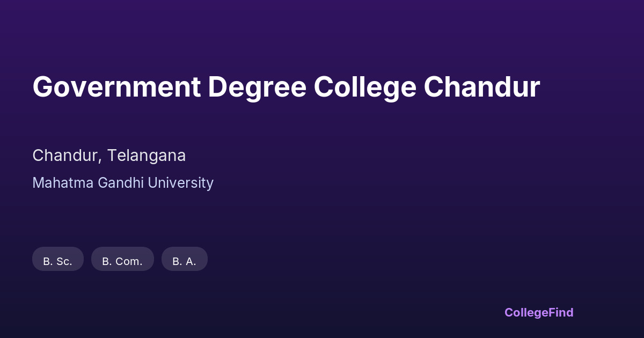The width and height of the screenshot is (644, 338).
Task: Click the word College in the heading
Action: pyautogui.click(x=365, y=87)
